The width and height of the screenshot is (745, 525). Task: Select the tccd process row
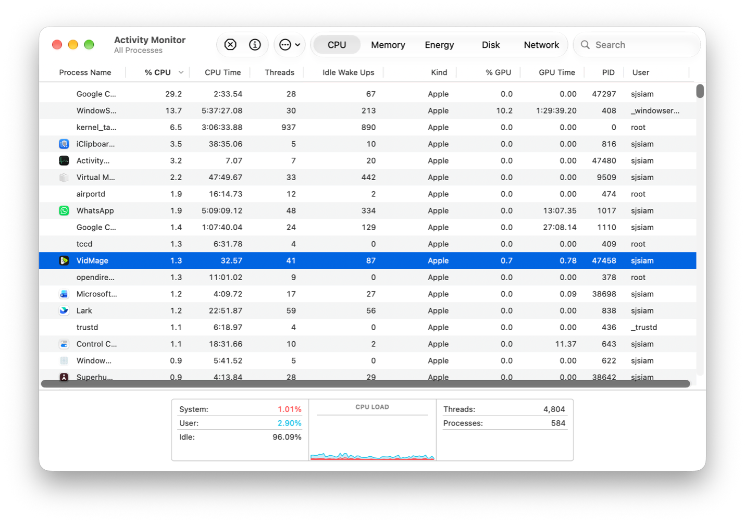point(368,244)
